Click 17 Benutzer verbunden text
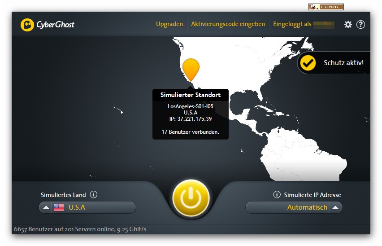The height and width of the screenshot is (246, 382). pos(191,132)
